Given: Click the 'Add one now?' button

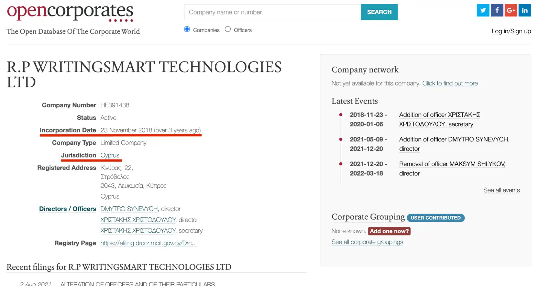Looking at the screenshot, I should click(389, 231).
